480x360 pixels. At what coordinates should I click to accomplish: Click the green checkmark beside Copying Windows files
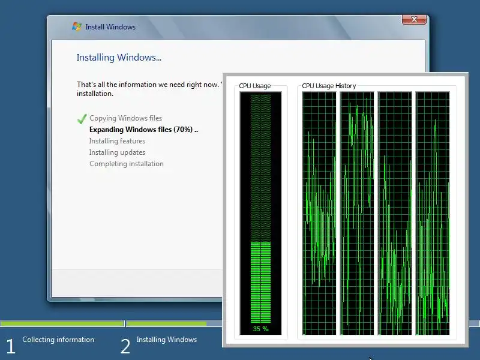click(82, 118)
